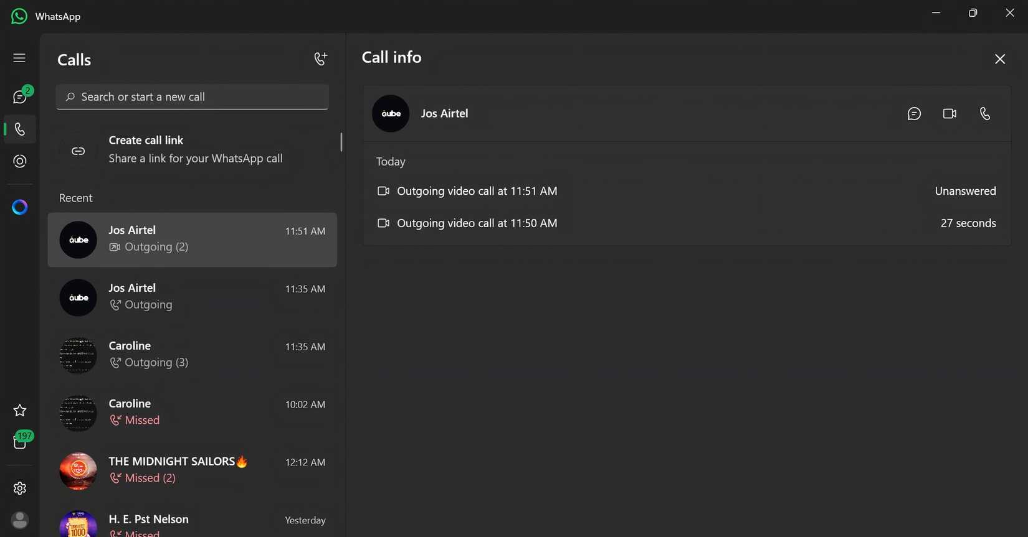Close the Call info panel

pos(1000,59)
